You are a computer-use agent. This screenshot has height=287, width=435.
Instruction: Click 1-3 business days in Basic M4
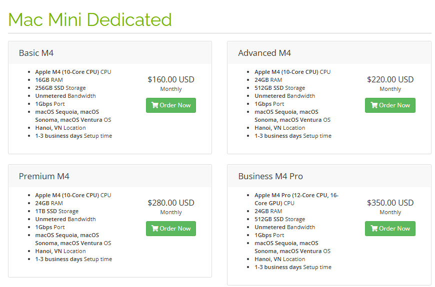[58, 136]
